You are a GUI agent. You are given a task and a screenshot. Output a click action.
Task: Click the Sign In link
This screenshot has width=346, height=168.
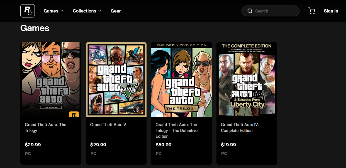(331, 11)
